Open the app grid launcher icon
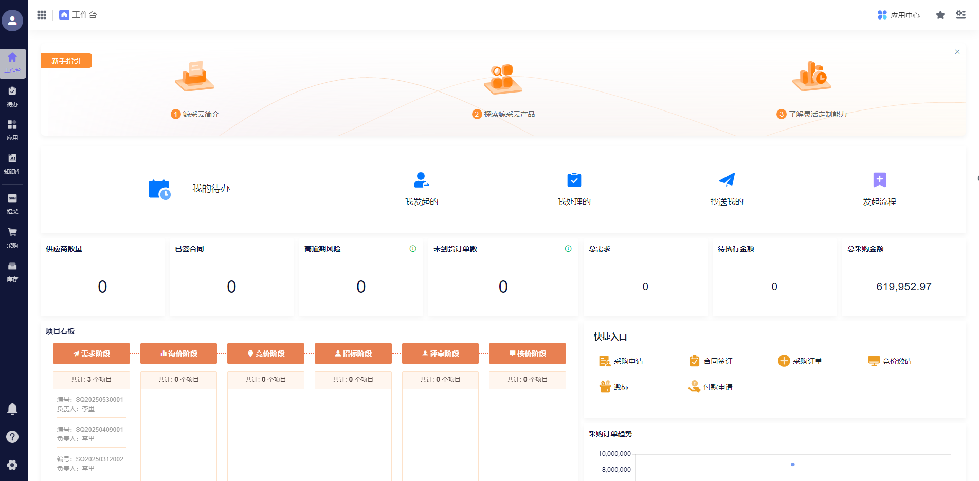 coord(42,15)
